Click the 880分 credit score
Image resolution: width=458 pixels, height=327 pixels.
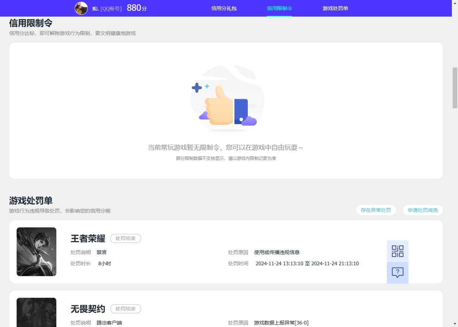tap(137, 8)
